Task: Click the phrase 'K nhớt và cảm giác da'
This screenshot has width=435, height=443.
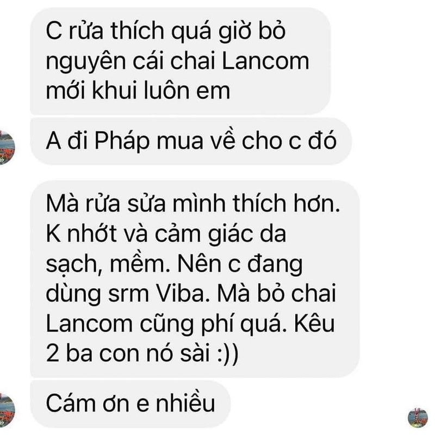Action: pos(166,234)
